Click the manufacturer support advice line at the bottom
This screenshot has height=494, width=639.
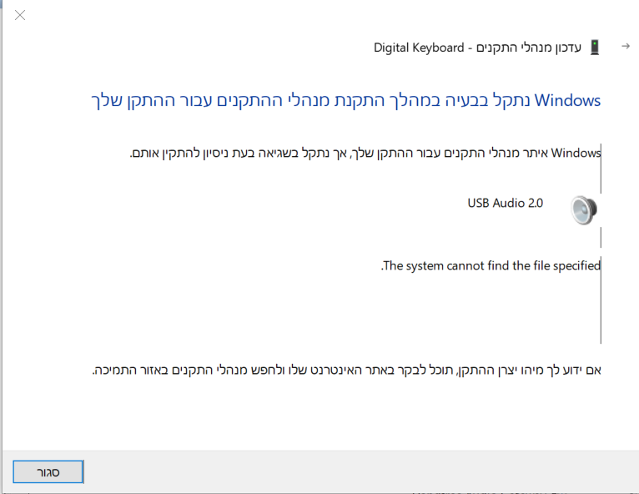346,370
